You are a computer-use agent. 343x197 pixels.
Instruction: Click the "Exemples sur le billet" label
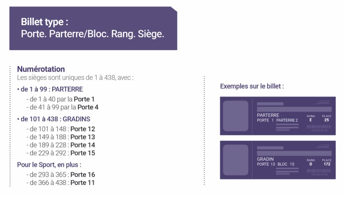point(252,86)
